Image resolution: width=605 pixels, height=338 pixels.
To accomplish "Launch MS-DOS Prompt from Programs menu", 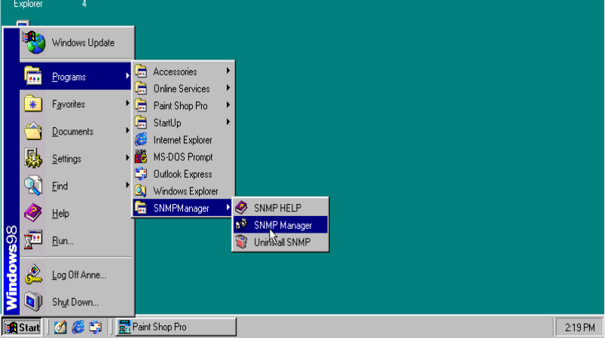I will (183, 157).
